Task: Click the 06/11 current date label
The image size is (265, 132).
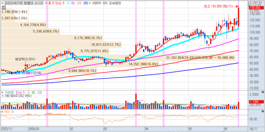Action: 253,129
